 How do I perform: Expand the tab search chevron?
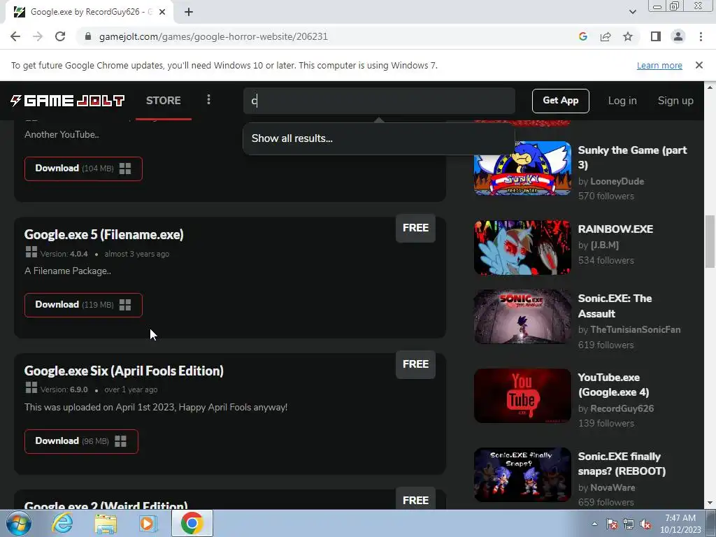click(x=632, y=13)
